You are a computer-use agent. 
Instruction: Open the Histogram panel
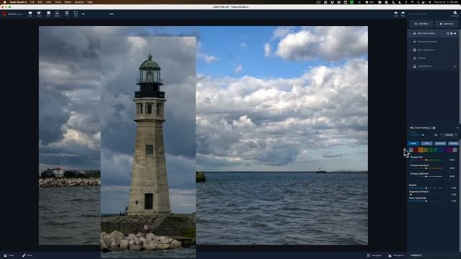coord(396,255)
